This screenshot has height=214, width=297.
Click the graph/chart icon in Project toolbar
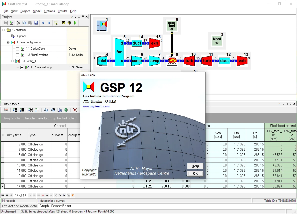12,23
